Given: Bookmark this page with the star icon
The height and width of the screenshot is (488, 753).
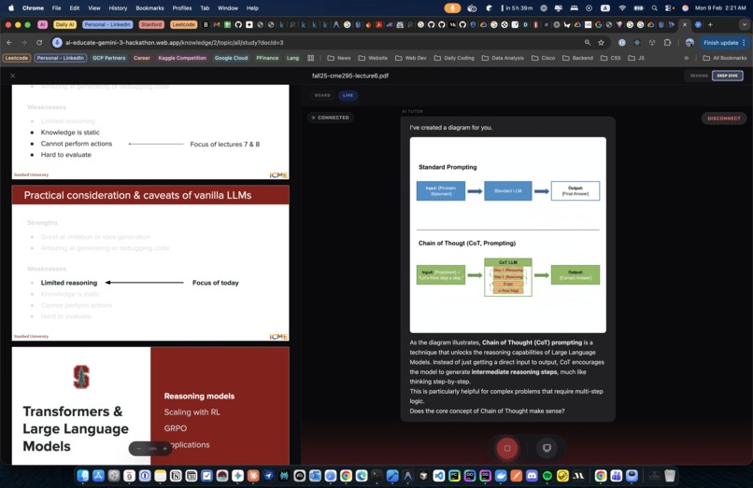Looking at the screenshot, I should [x=601, y=43].
